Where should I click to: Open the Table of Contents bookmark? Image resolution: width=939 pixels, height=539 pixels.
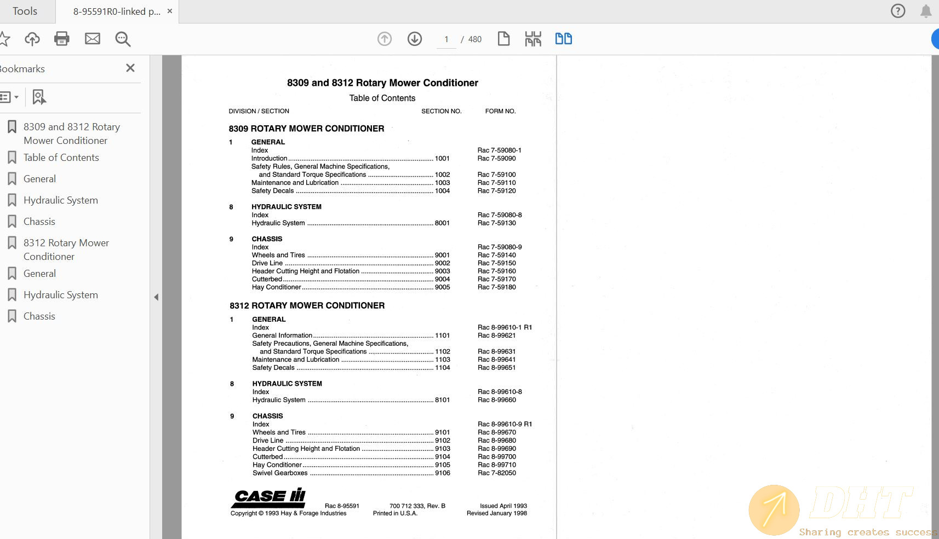61,157
